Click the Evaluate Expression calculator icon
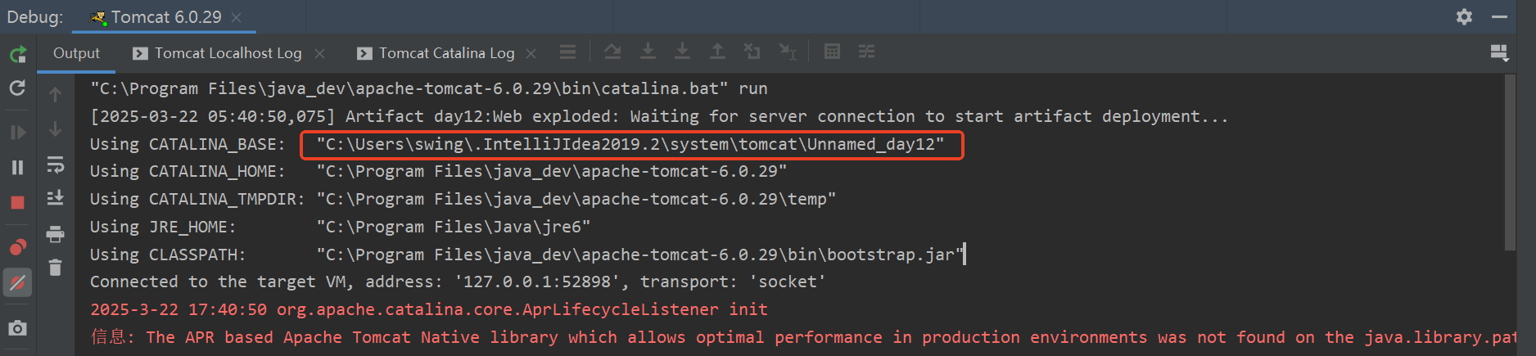Screen dimensions: 1536x356 click(x=832, y=52)
